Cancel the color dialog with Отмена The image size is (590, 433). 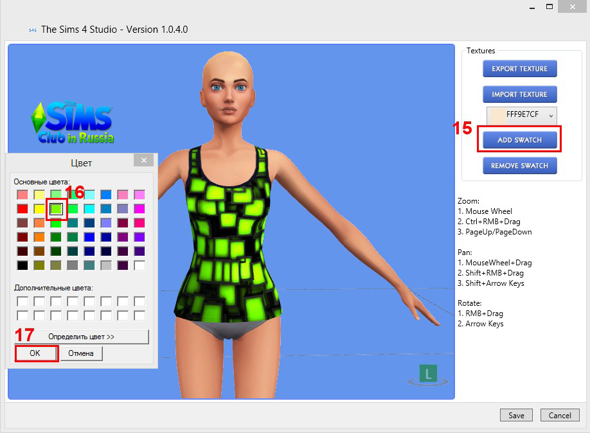coord(81,353)
